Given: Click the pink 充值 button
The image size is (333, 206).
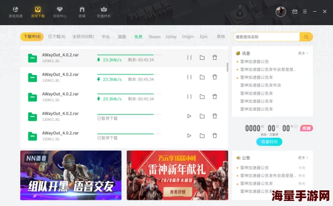Looking at the screenshot, I should (x=306, y=128).
